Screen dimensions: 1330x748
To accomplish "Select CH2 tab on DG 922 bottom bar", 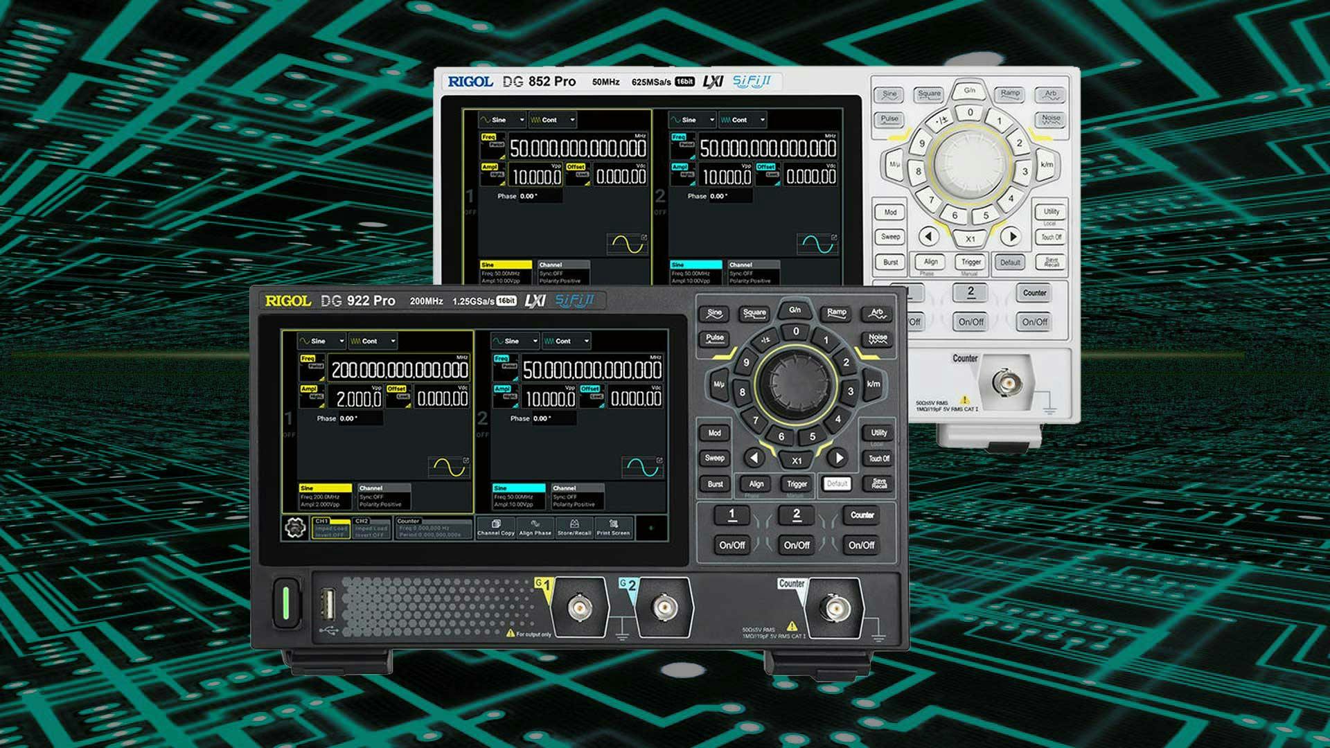I will click(x=371, y=528).
